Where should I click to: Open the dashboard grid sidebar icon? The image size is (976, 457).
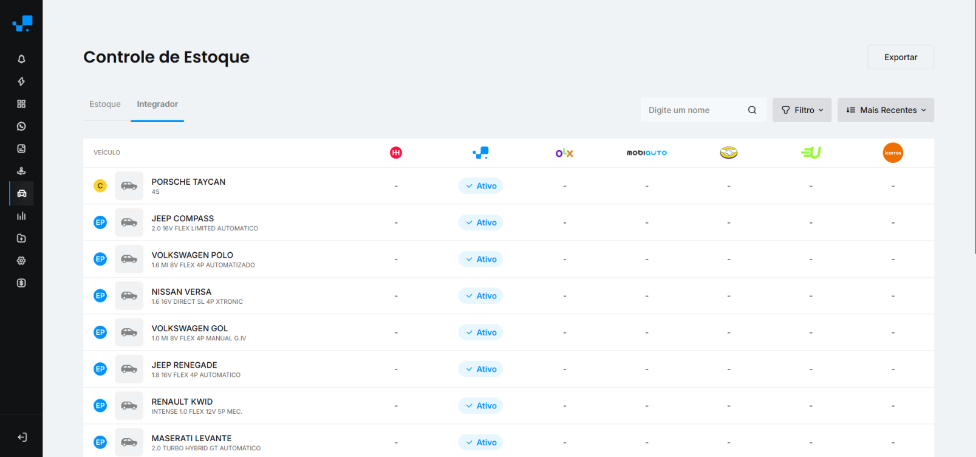coord(21,104)
